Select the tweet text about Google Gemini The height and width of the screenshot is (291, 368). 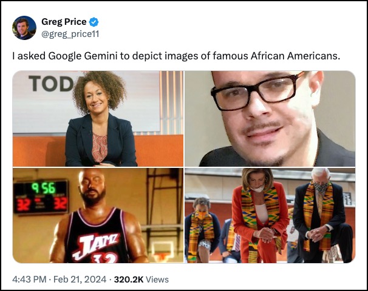click(x=176, y=56)
